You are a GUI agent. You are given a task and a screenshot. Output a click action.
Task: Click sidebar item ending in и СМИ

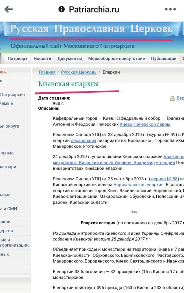(x=9, y=209)
